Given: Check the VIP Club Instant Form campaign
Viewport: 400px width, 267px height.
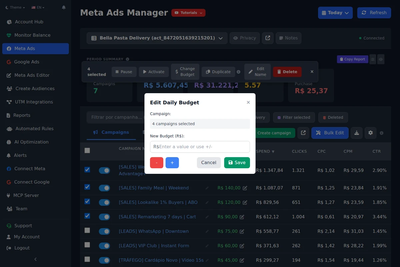Looking at the screenshot, I should (x=87, y=245).
